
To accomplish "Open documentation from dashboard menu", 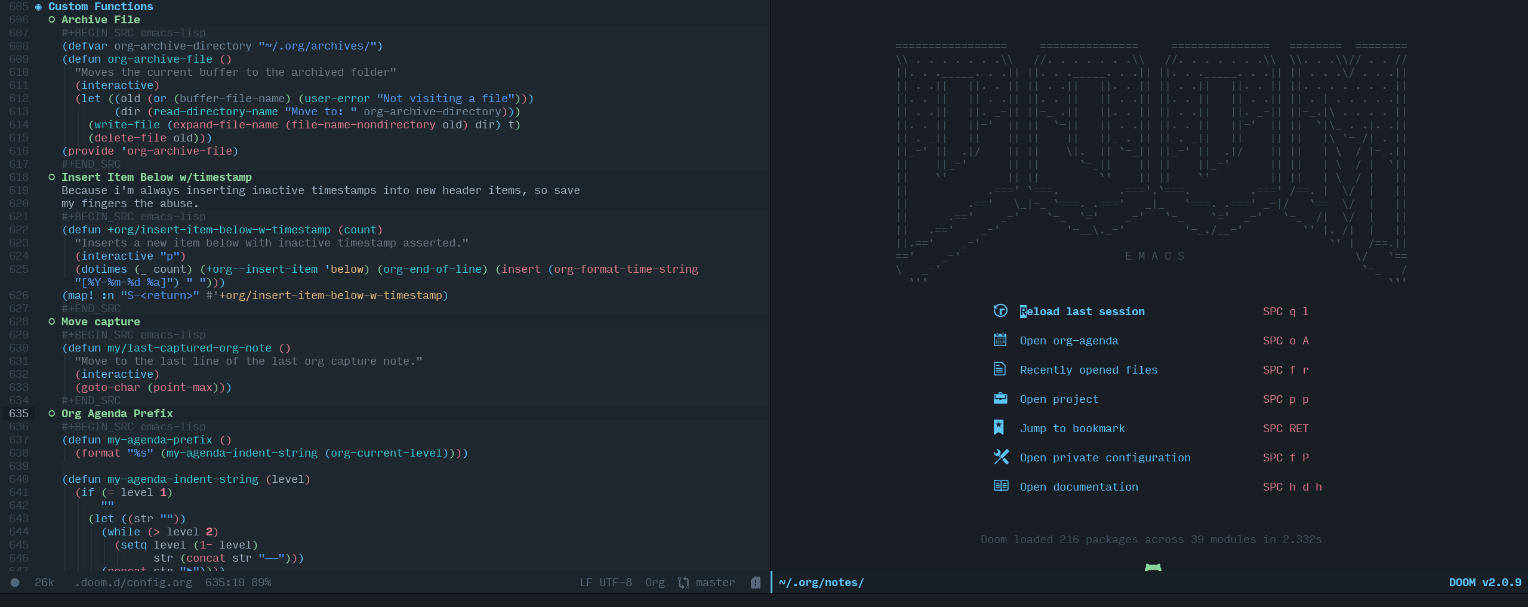I will tap(1079, 487).
